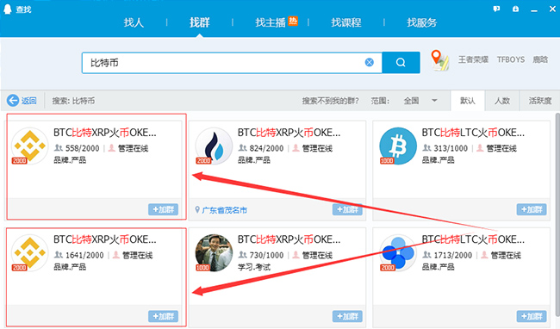The height and width of the screenshot is (329, 560).
Task: Click admin online icon in 558/2000 card
Action: [x=112, y=148]
